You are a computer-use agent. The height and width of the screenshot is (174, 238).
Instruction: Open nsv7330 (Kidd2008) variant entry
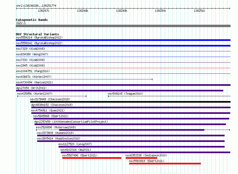(30, 60)
